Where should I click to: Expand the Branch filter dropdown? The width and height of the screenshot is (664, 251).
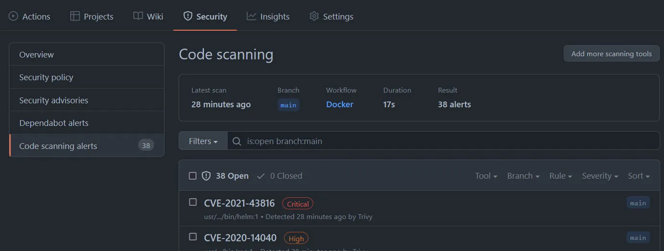(523, 176)
